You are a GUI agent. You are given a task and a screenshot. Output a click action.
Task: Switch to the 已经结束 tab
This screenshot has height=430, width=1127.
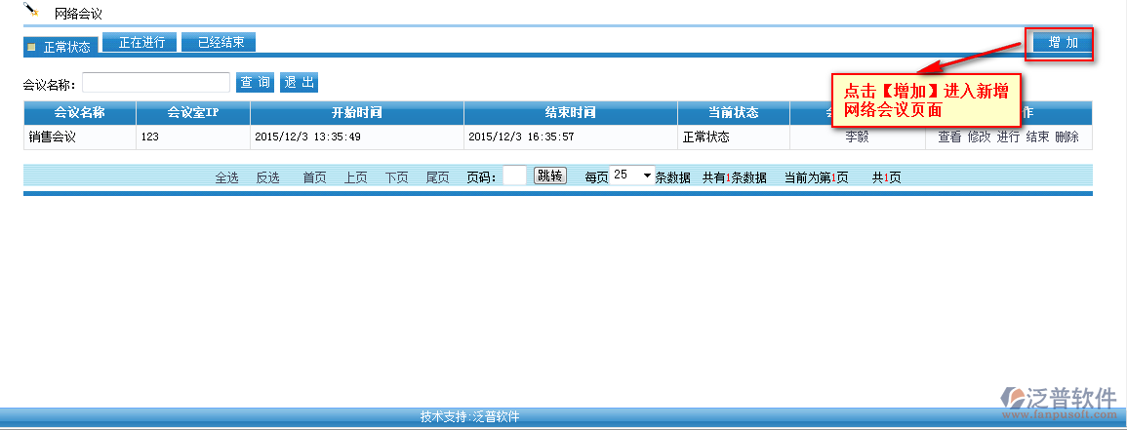point(219,42)
